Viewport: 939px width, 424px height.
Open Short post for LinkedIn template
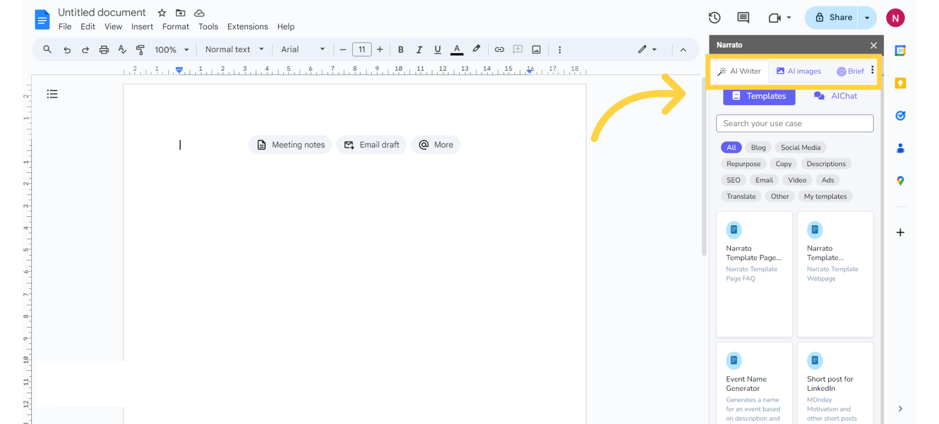pyautogui.click(x=835, y=383)
